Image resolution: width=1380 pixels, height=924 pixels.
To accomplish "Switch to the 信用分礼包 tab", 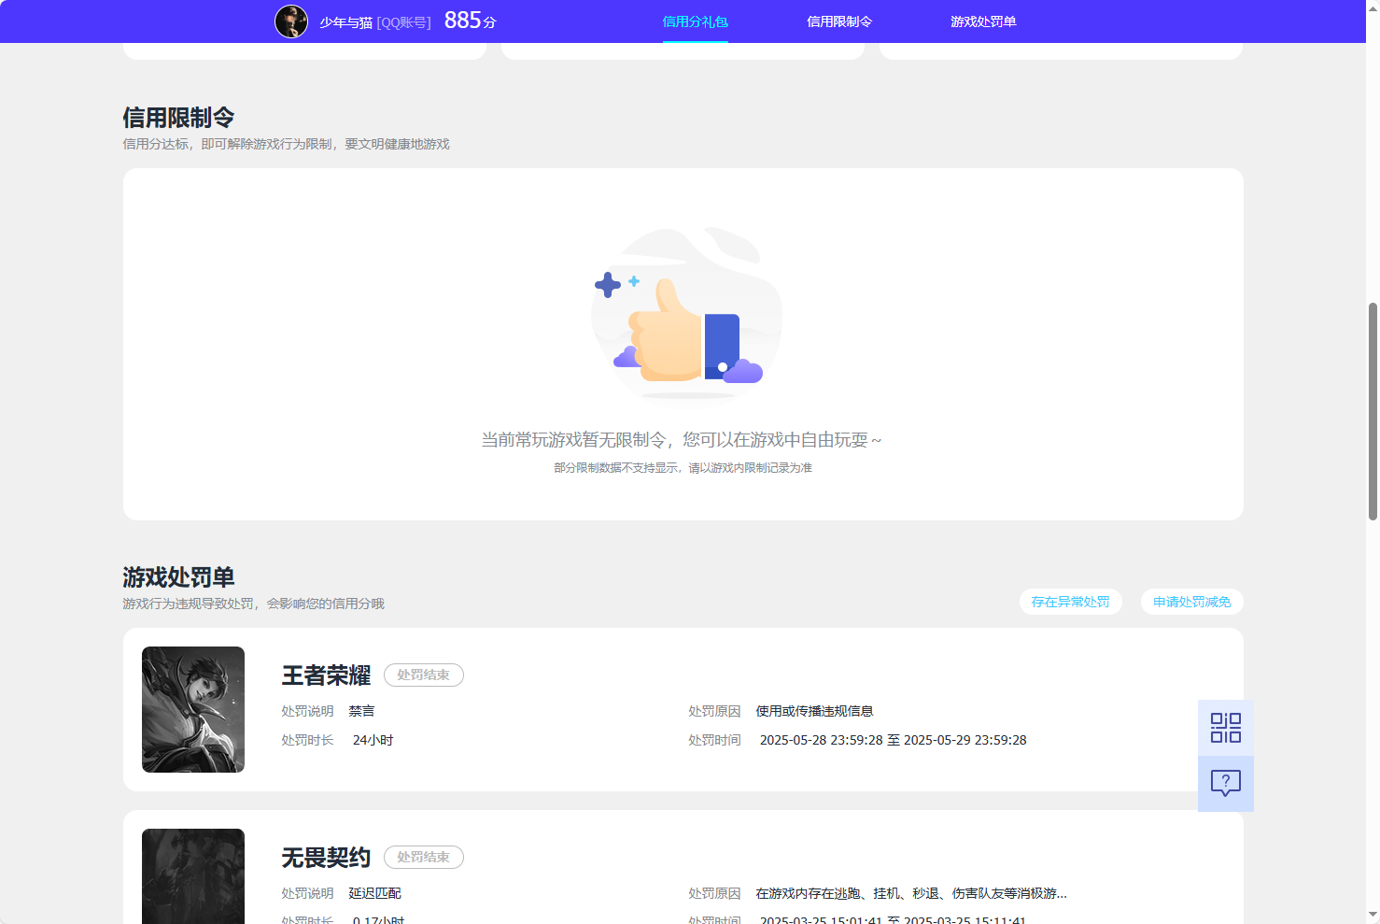I will pyautogui.click(x=695, y=21).
